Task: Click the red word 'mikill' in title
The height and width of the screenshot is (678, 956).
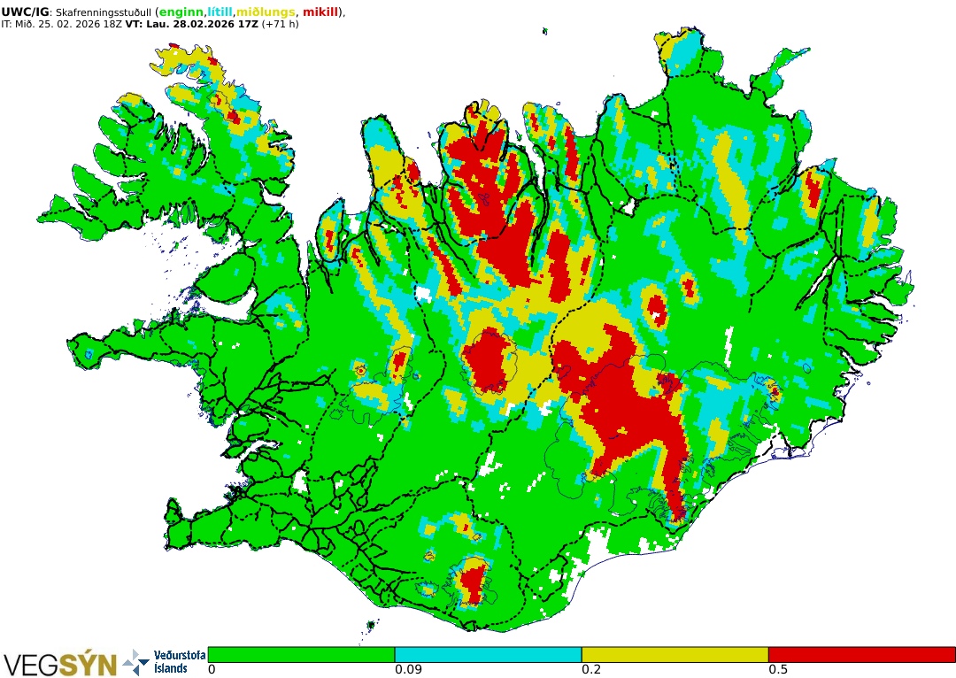Action: pos(320,12)
